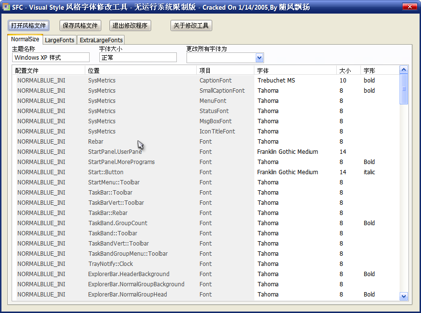Click size 14 in the Start::Button row

pos(343,172)
